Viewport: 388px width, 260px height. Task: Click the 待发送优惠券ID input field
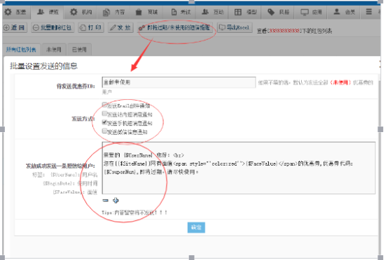pos(179,82)
